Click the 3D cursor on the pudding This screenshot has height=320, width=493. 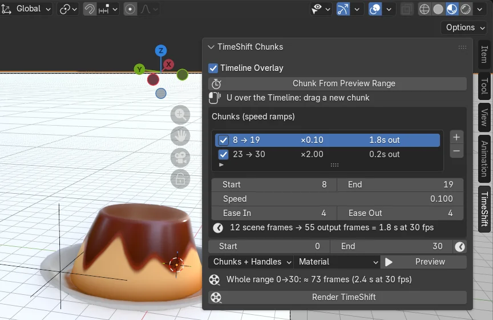pos(176,265)
